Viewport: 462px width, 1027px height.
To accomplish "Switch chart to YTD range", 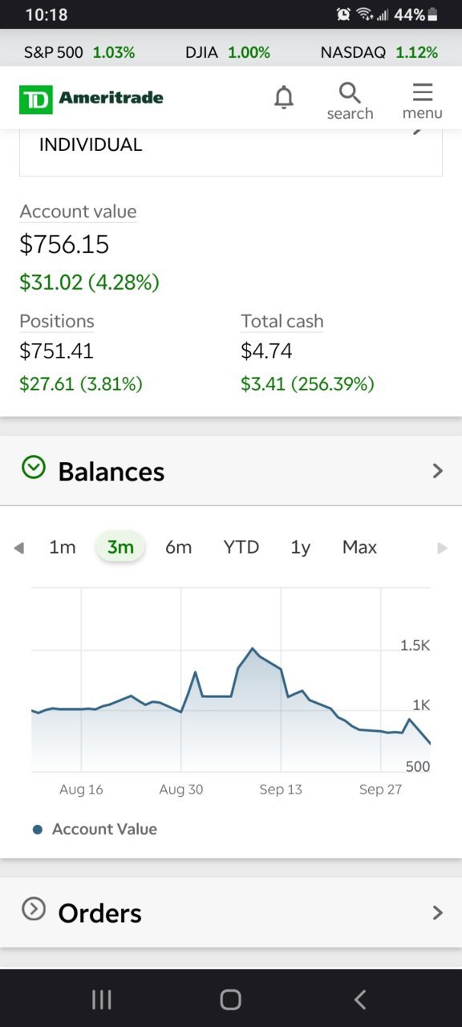I will (241, 547).
